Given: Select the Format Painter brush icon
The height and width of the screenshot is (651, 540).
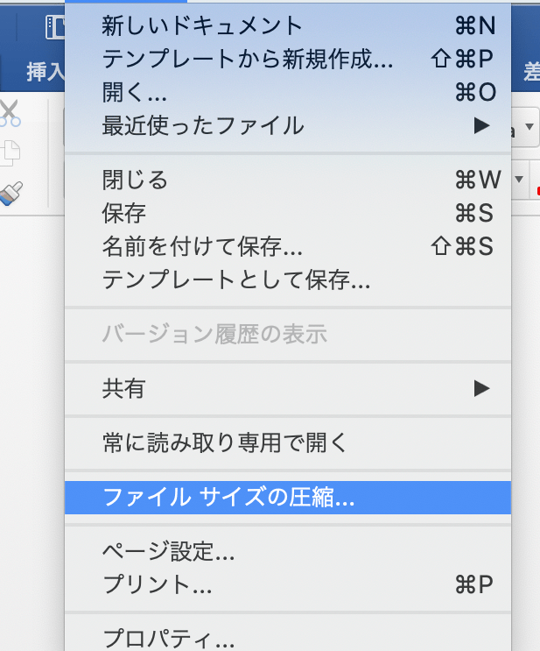Looking at the screenshot, I should [11, 194].
